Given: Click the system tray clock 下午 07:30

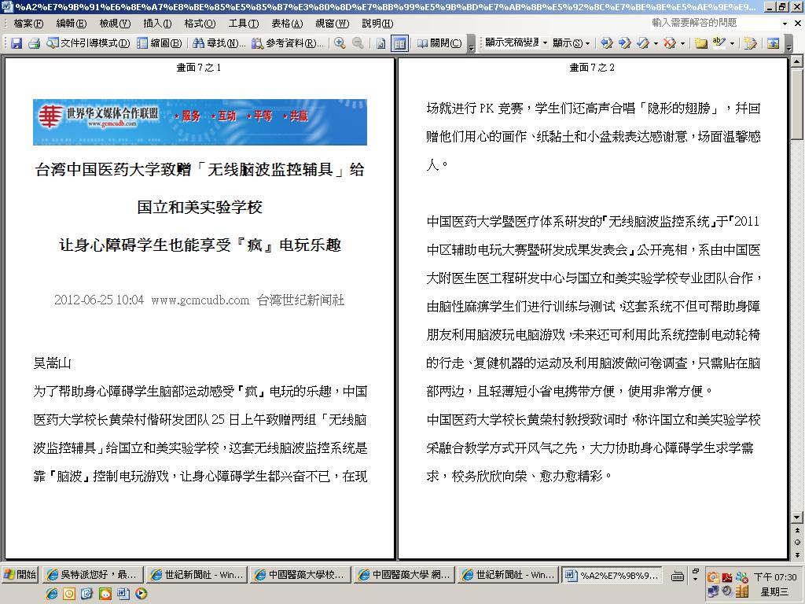Looking at the screenshot, I should 775,577.
